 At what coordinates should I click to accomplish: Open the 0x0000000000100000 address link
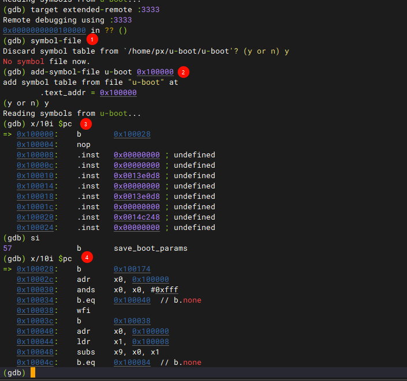click(x=44, y=30)
